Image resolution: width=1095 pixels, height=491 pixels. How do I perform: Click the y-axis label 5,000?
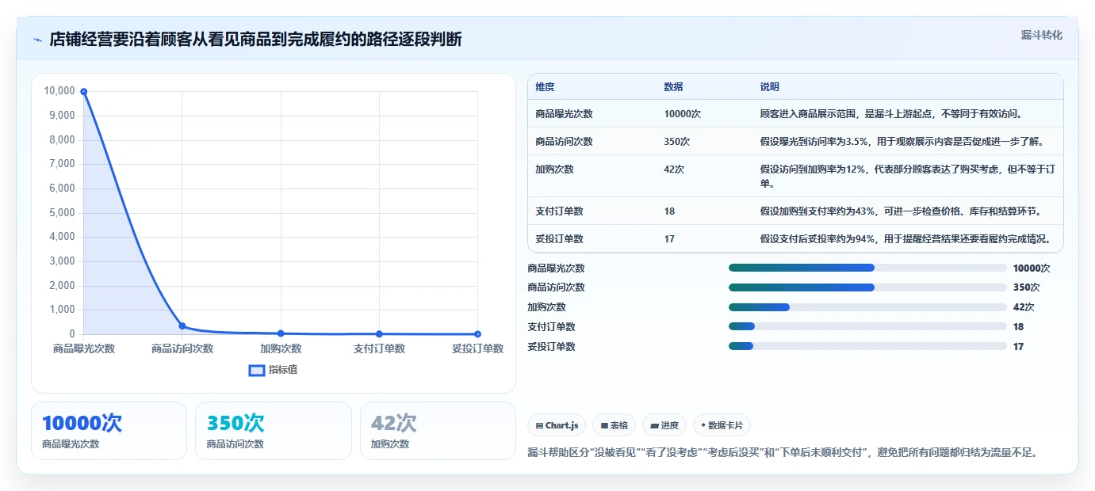[62, 213]
